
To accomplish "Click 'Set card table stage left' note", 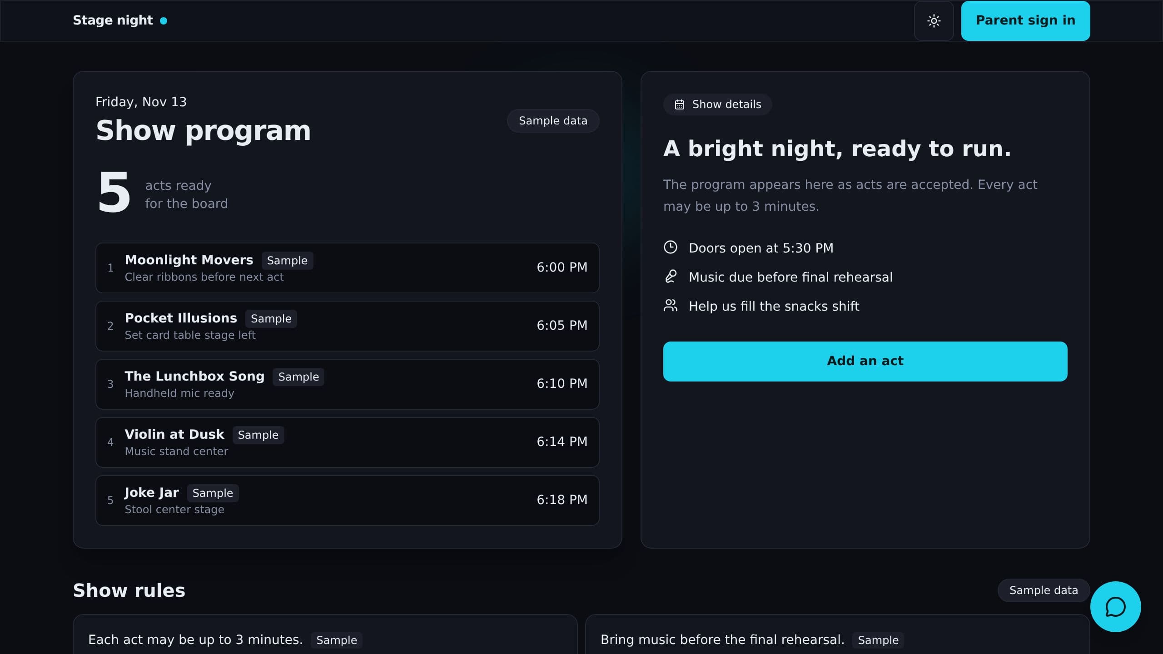I will click(x=190, y=335).
